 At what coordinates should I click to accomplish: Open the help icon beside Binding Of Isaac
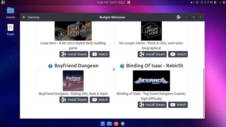pyautogui.click(x=122, y=66)
